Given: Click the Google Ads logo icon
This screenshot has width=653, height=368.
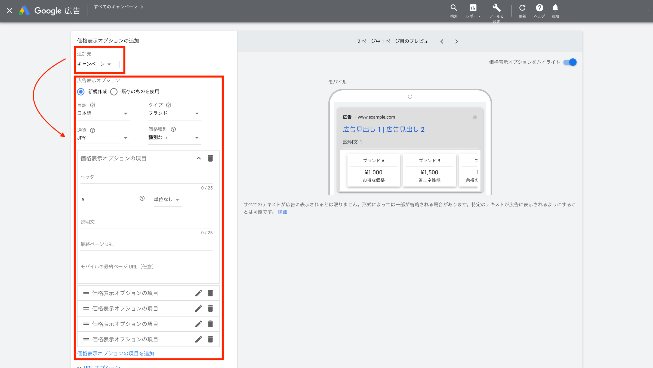Looking at the screenshot, I should pos(24,11).
